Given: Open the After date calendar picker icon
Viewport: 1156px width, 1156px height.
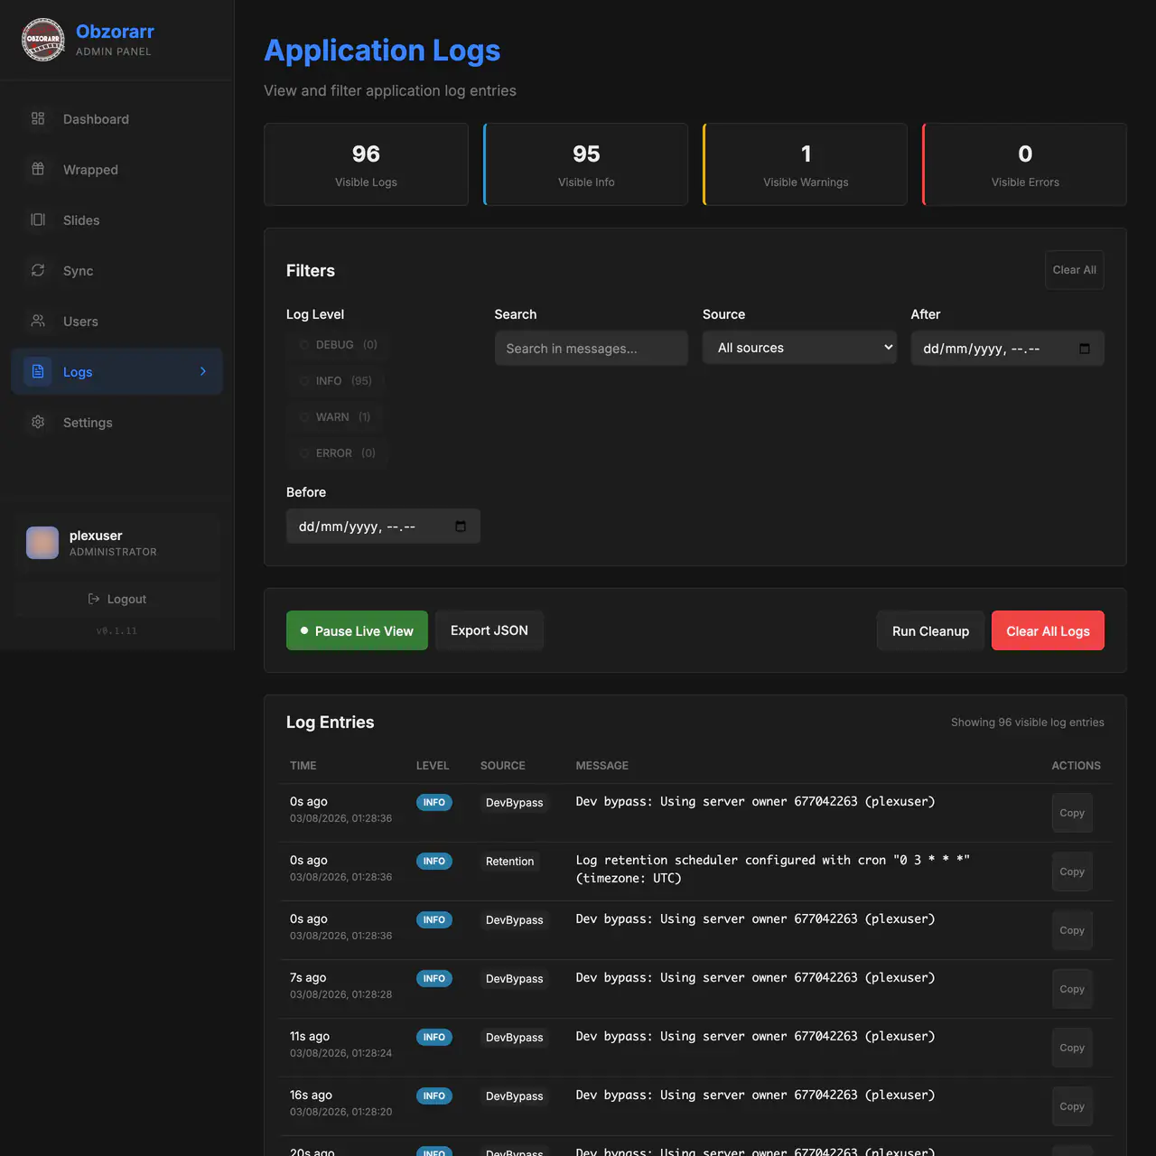Looking at the screenshot, I should click(1085, 349).
